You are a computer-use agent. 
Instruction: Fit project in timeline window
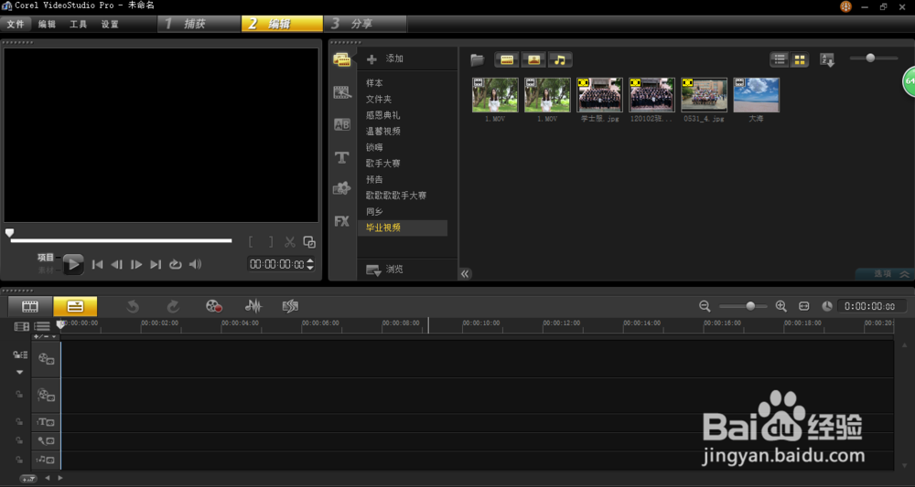(804, 306)
